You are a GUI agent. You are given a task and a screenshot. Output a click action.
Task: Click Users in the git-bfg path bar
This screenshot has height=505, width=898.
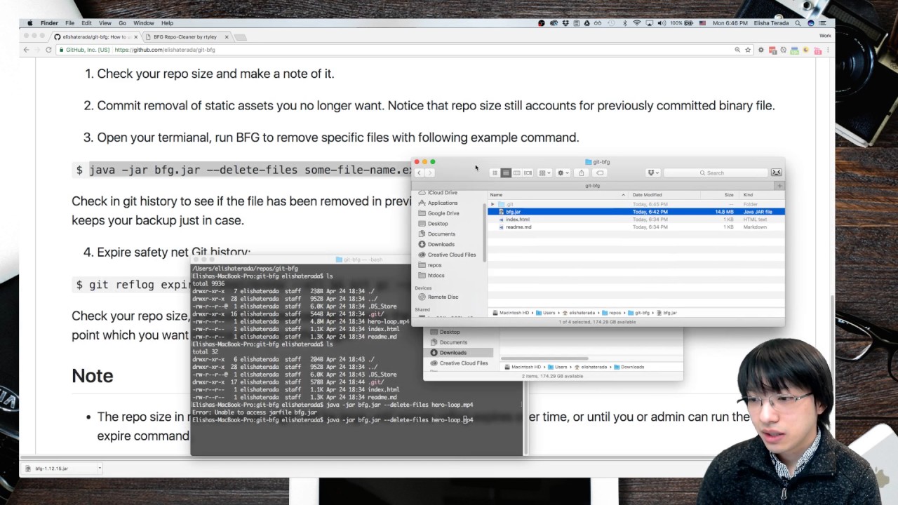(546, 313)
